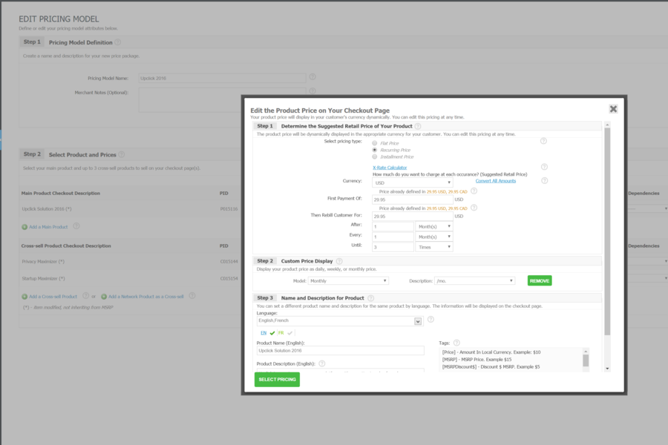Open the Description /mo. dropdown
668x445 pixels.
point(475,281)
